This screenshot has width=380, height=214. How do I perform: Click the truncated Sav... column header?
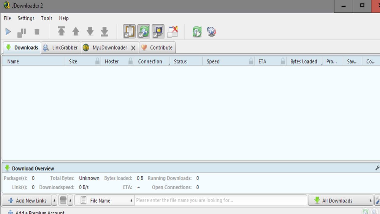click(x=352, y=62)
